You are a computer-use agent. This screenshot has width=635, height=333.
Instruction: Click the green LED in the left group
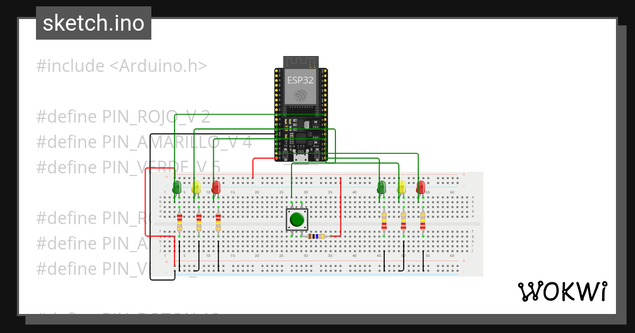click(176, 186)
